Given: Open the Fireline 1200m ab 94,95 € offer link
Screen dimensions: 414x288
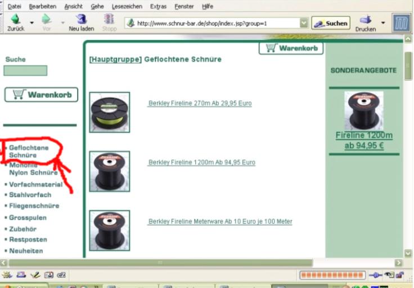Looking at the screenshot, I should [364, 141].
